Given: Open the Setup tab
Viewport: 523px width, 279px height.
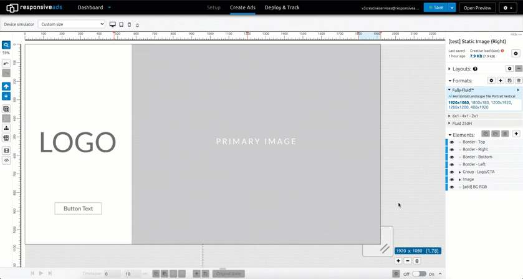Looking at the screenshot, I should coord(213,7).
